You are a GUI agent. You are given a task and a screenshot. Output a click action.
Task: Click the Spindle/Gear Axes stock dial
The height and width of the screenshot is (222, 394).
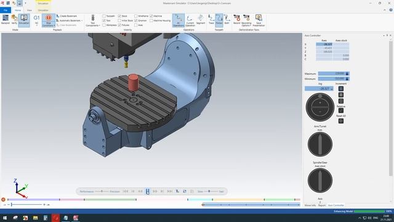[x=320, y=180]
